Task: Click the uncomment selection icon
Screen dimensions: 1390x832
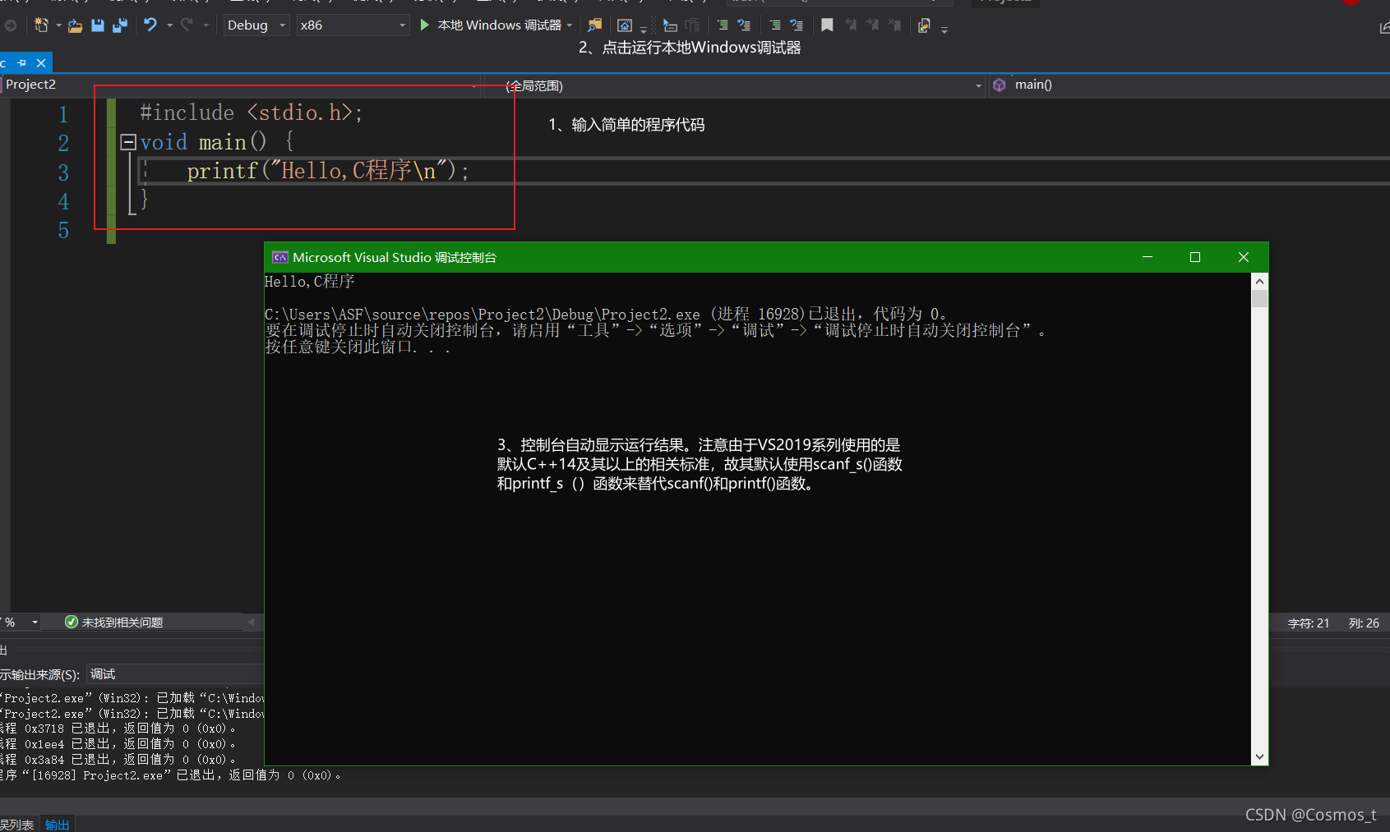Action: click(797, 25)
